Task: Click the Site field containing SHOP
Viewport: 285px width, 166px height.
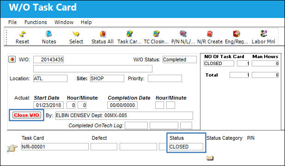Action: pyautogui.click(x=107, y=78)
